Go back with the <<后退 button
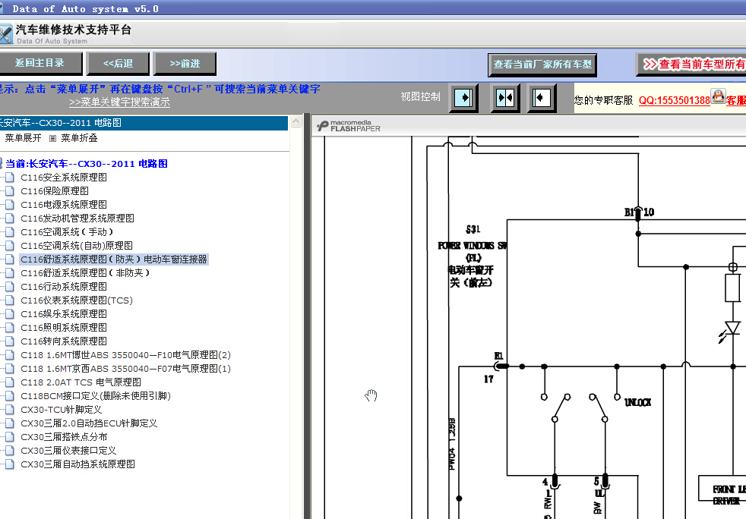This screenshot has width=746, height=519. [118, 64]
